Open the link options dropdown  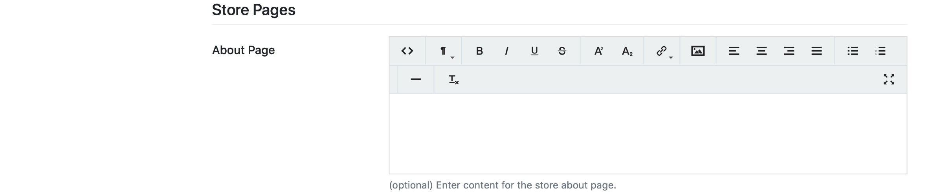(x=663, y=51)
